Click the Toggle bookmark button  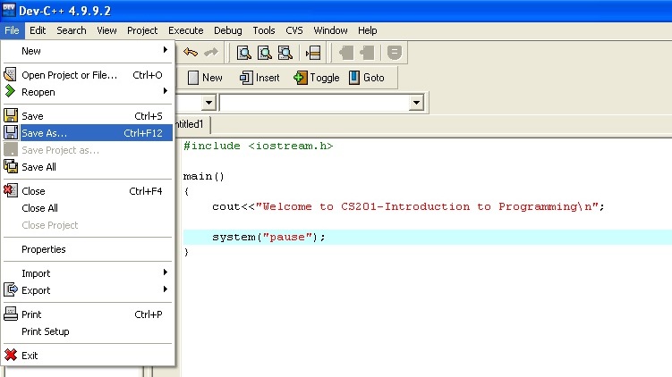[x=317, y=78]
